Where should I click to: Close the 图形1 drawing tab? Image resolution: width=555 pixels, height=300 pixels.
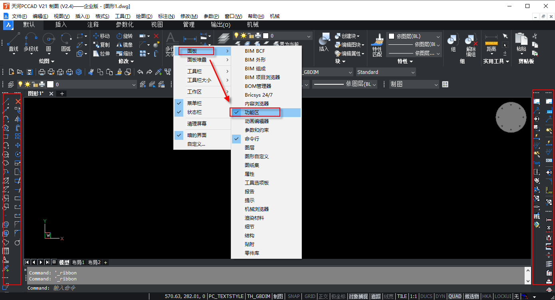tap(51, 93)
